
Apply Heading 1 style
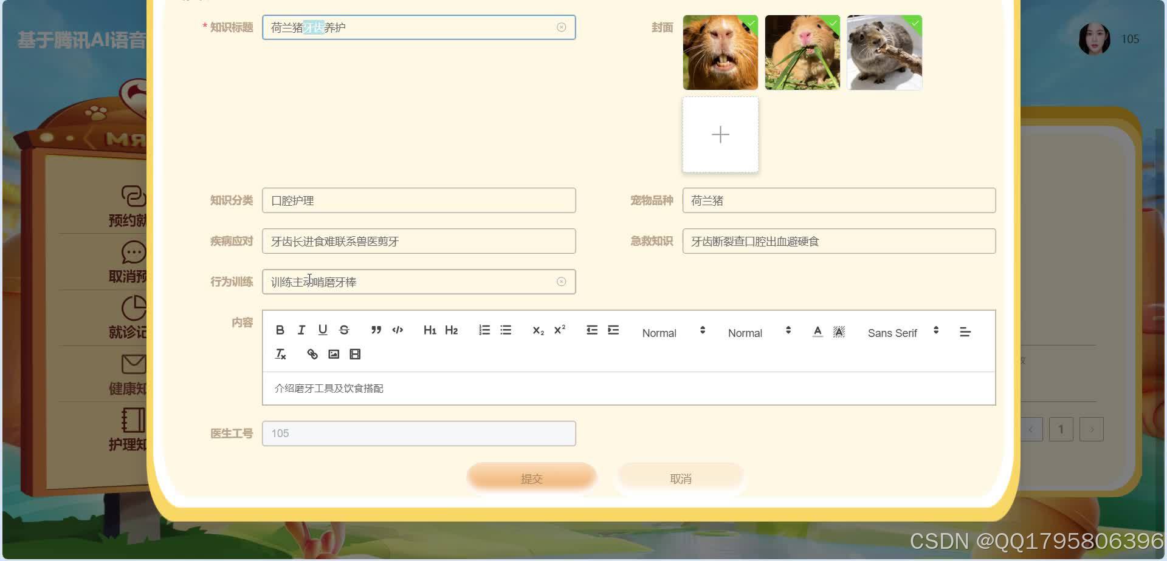(430, 330)
